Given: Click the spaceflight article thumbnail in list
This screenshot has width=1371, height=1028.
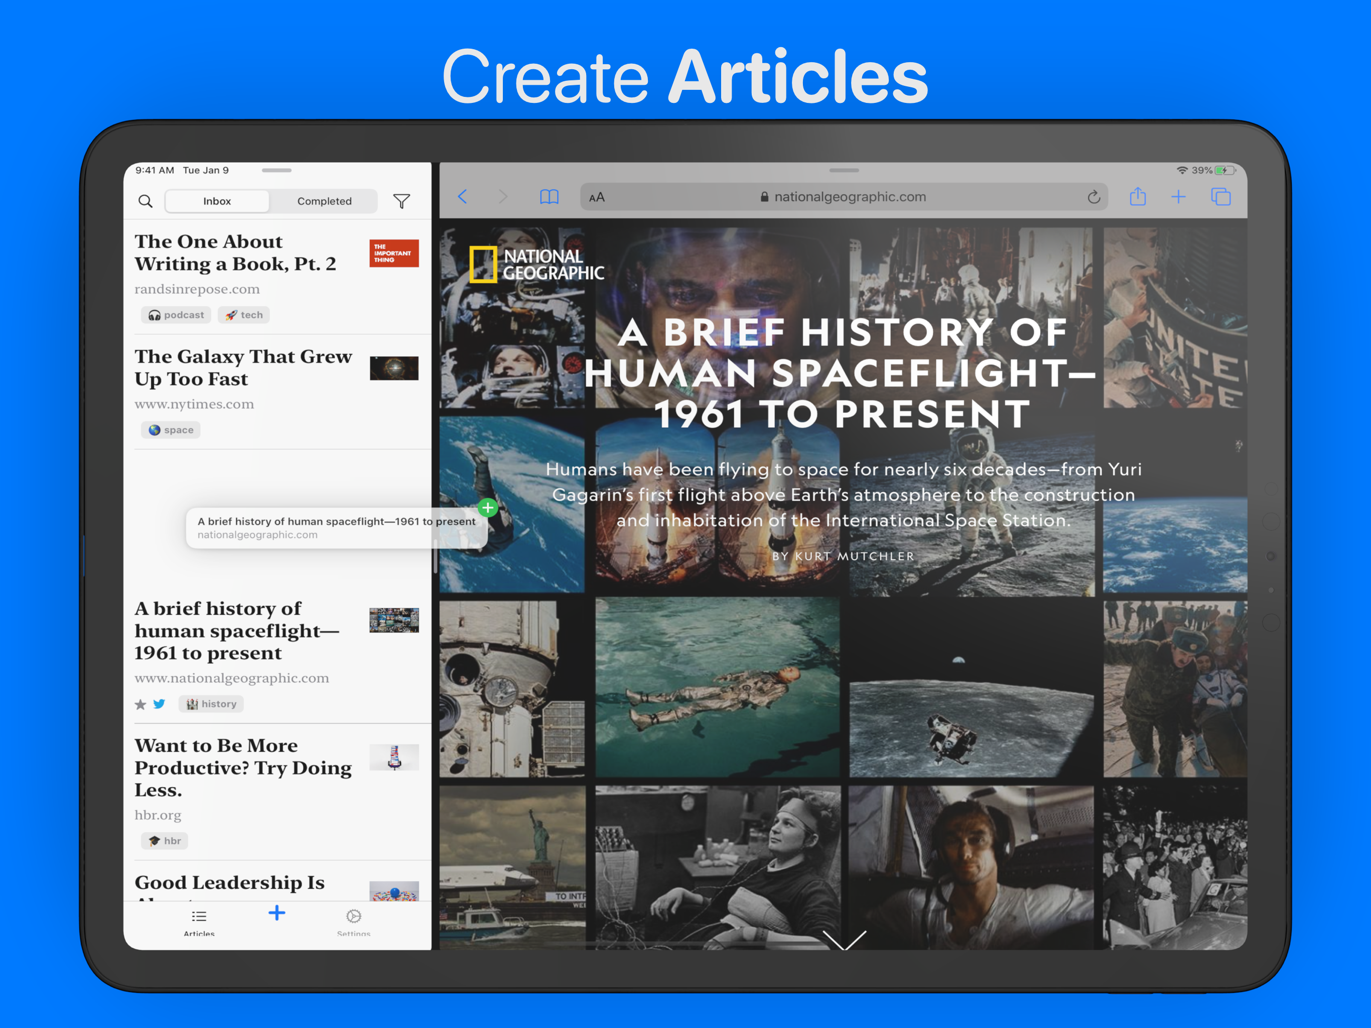Looking at the screenshot, I should [394, 620].
